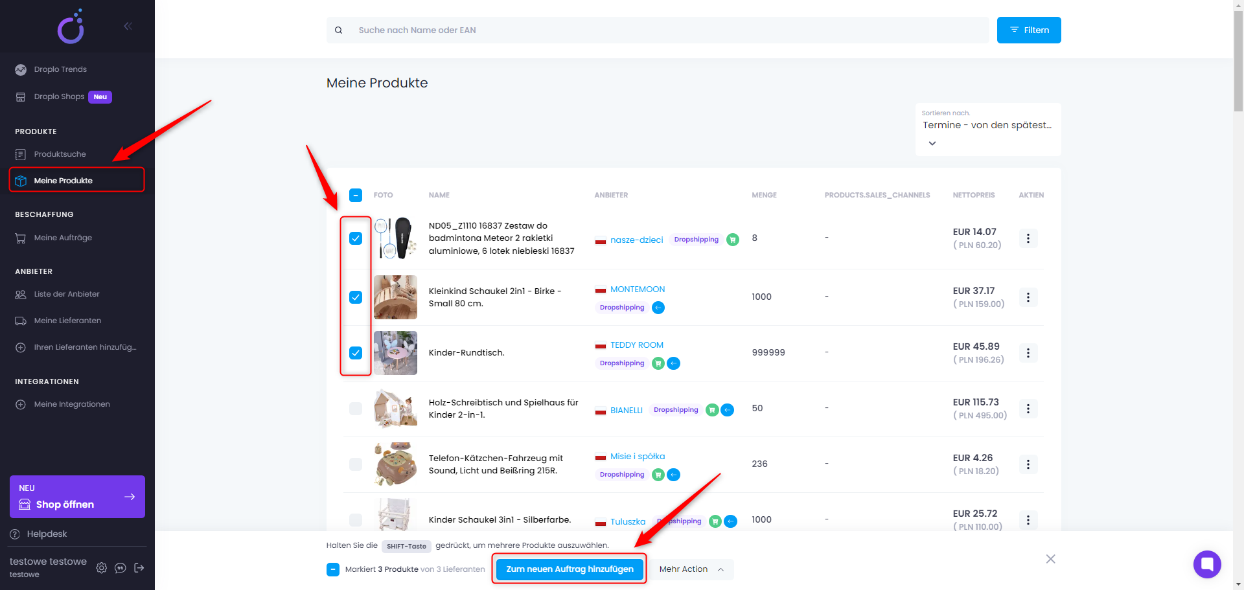1244x590 pixels.
Task: Click the Dropshipping tag for nasze-dzieci
Action: point(697,240)
